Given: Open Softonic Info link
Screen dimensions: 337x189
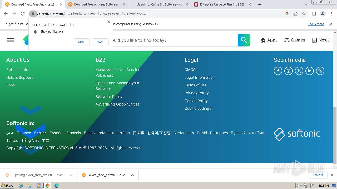Looking at the screenshot, I should pos(17,70).
